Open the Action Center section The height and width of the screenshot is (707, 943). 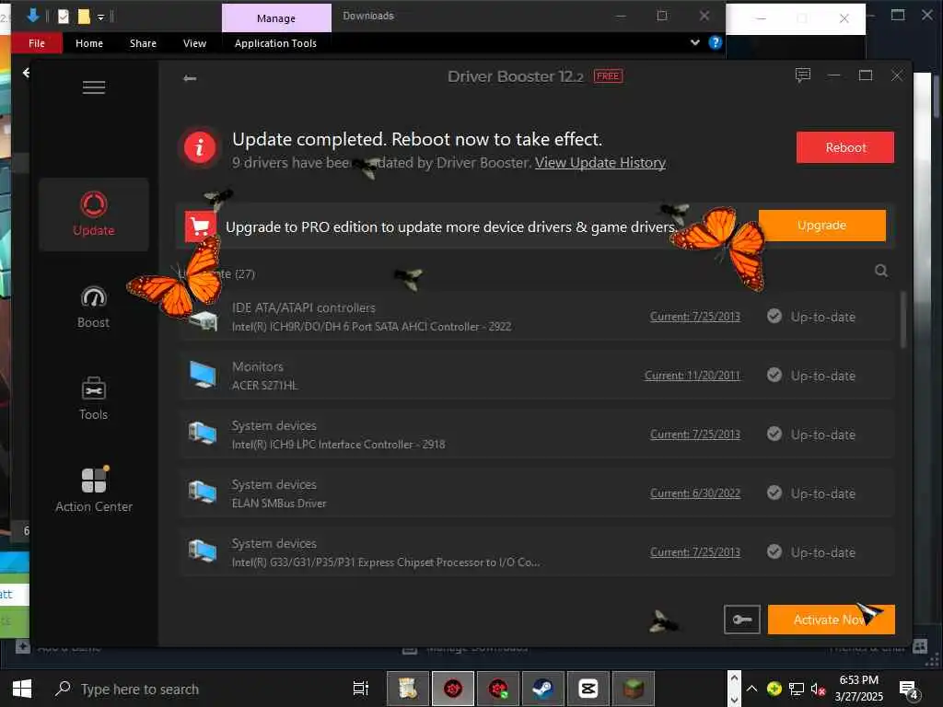[94, 490]
